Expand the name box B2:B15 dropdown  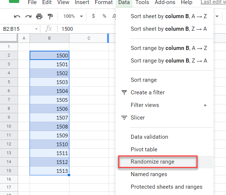36,29
